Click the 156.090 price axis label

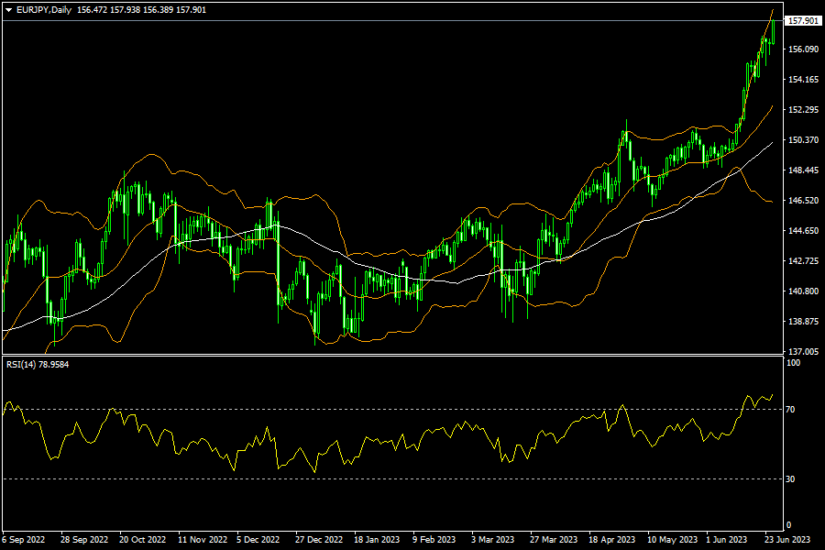click(x=803, y=49)
